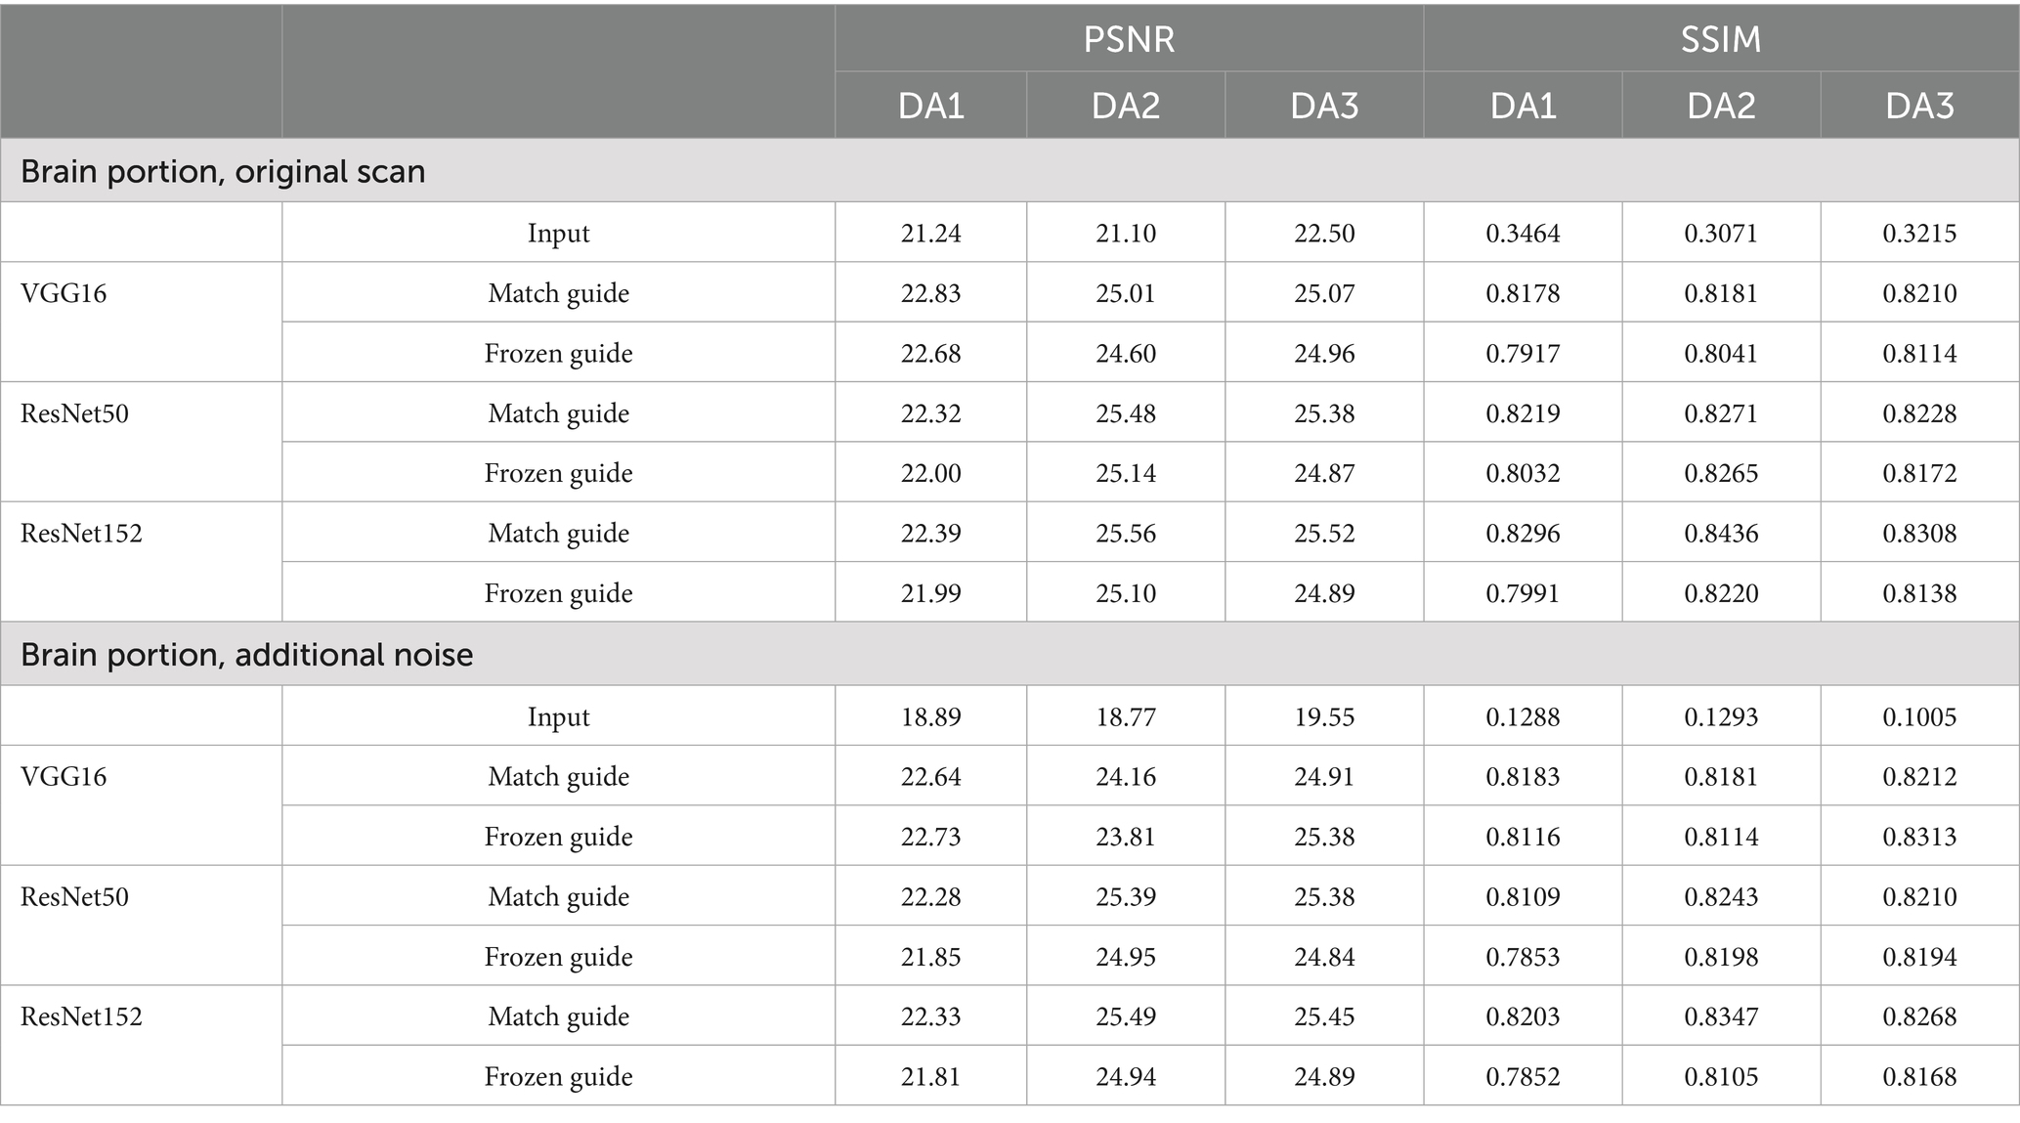Click the 'Brain portion, additional noise' section row
The height and width of the screenshot is (1123, 2020).
(x=1010, y=654)
